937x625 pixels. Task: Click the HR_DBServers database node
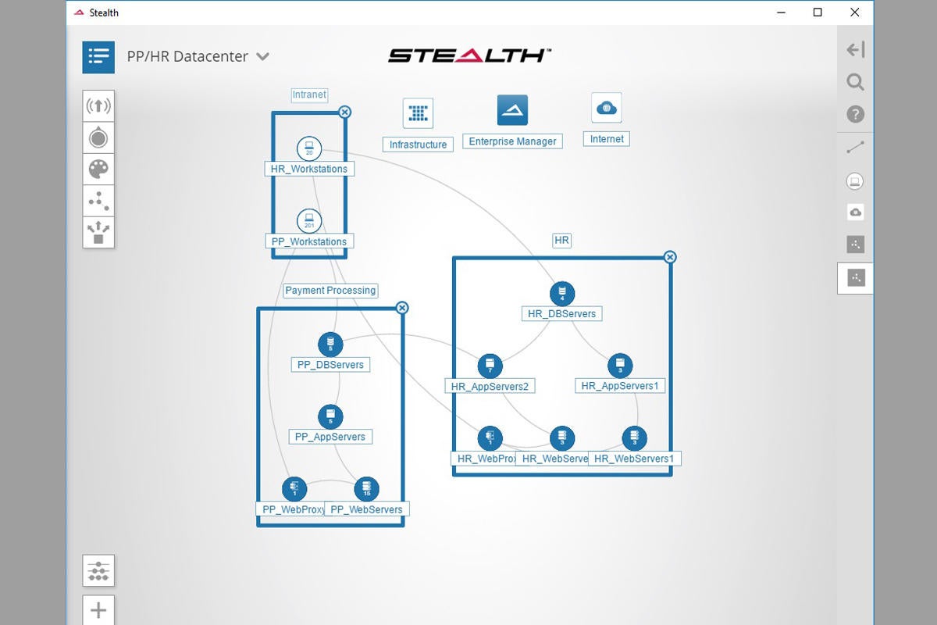coord(561,294)
